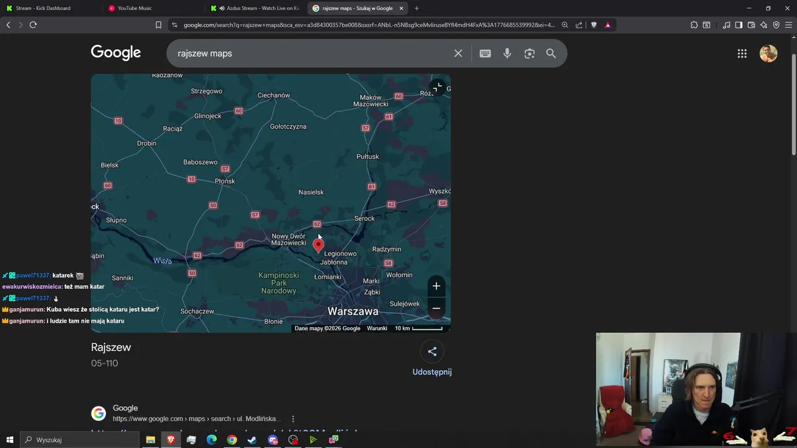Open Windows Start menu

(x=9, y=440)
